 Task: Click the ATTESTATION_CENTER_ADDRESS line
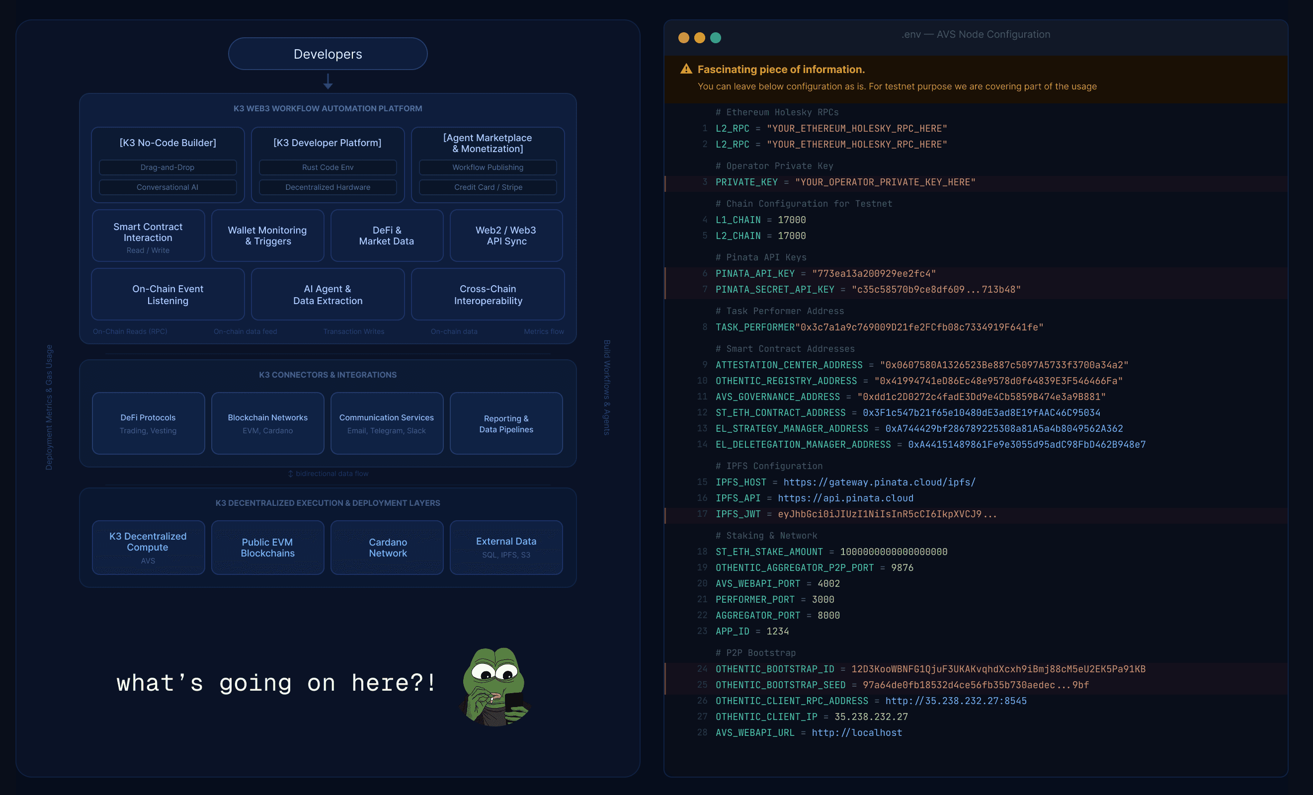pyautogui.click(x=922, y=365)
